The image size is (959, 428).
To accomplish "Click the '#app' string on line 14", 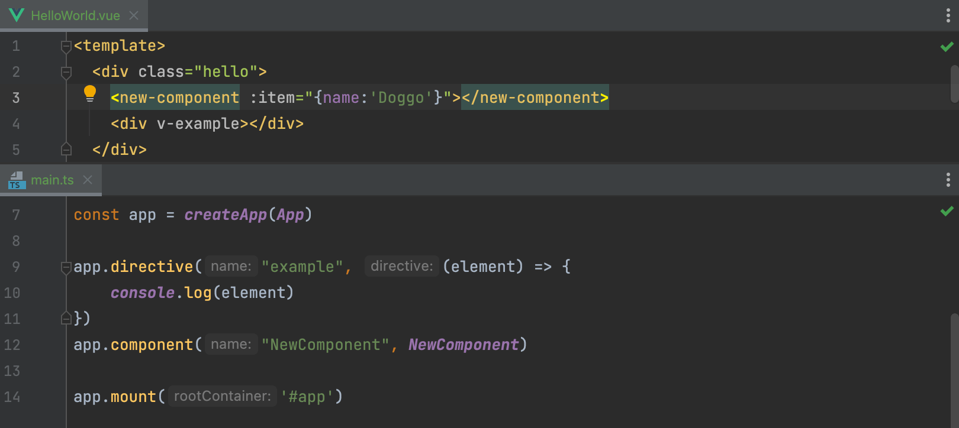I will click(x=307, y=397).
